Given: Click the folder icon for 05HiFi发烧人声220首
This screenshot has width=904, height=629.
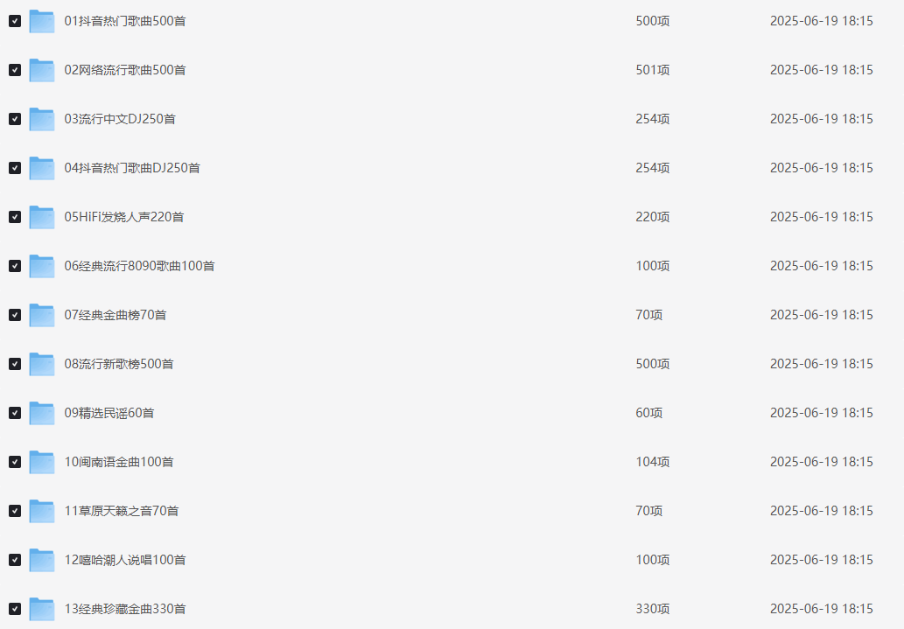Looking at the screenshot, I should tap(41, 217).
